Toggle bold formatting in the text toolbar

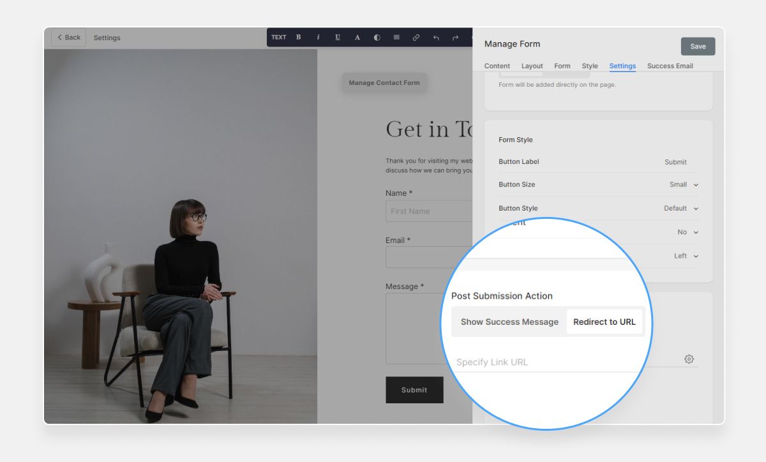298,37
